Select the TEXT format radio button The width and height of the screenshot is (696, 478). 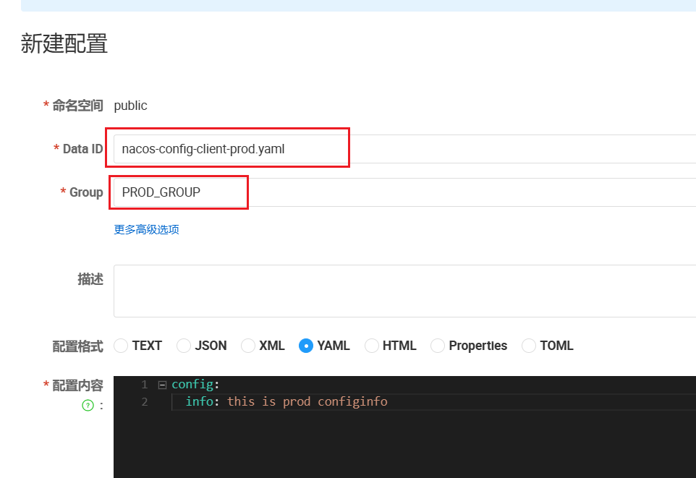point(121,345)
